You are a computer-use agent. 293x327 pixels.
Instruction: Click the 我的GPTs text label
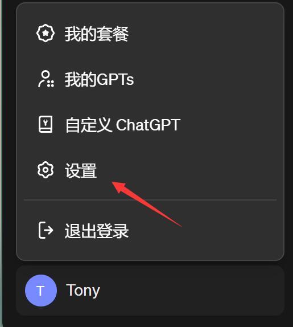[99, 79]
